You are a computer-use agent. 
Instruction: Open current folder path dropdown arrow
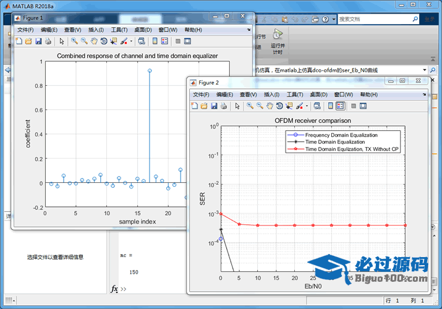pos(425,70)
